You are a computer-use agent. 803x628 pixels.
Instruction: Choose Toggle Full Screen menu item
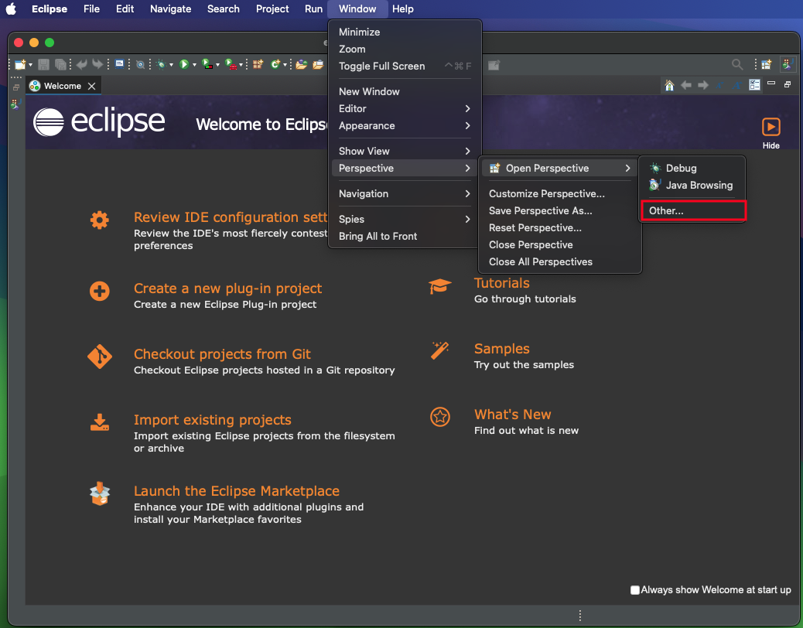tap(405, 66)
